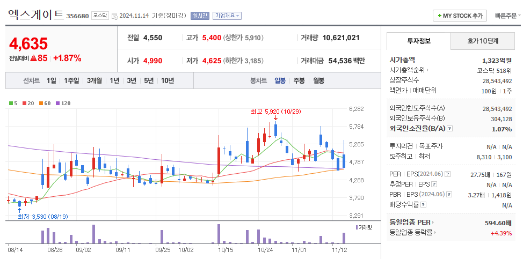Select the 5년 line chart period
The width and height of the screenshot is (523, 259).
click(x=149, y=80)
